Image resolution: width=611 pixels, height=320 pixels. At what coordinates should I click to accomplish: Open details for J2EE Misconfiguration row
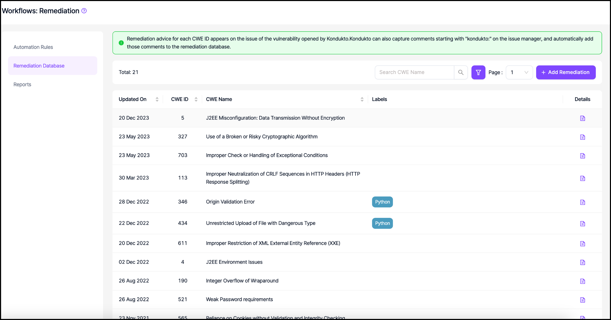click(582, 118)
